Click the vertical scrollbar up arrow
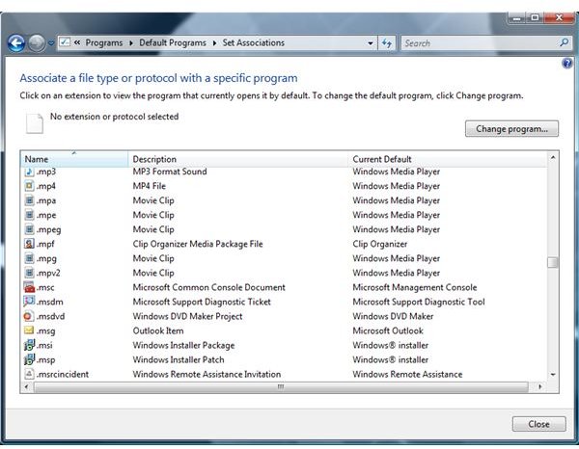This screenshot has height=449, width=579. pos(553,158)
